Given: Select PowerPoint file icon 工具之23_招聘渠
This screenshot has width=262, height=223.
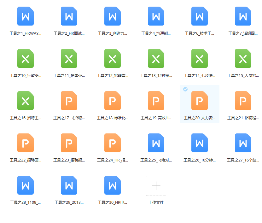Looking at the screenshot, I should [x=69, y=143].
